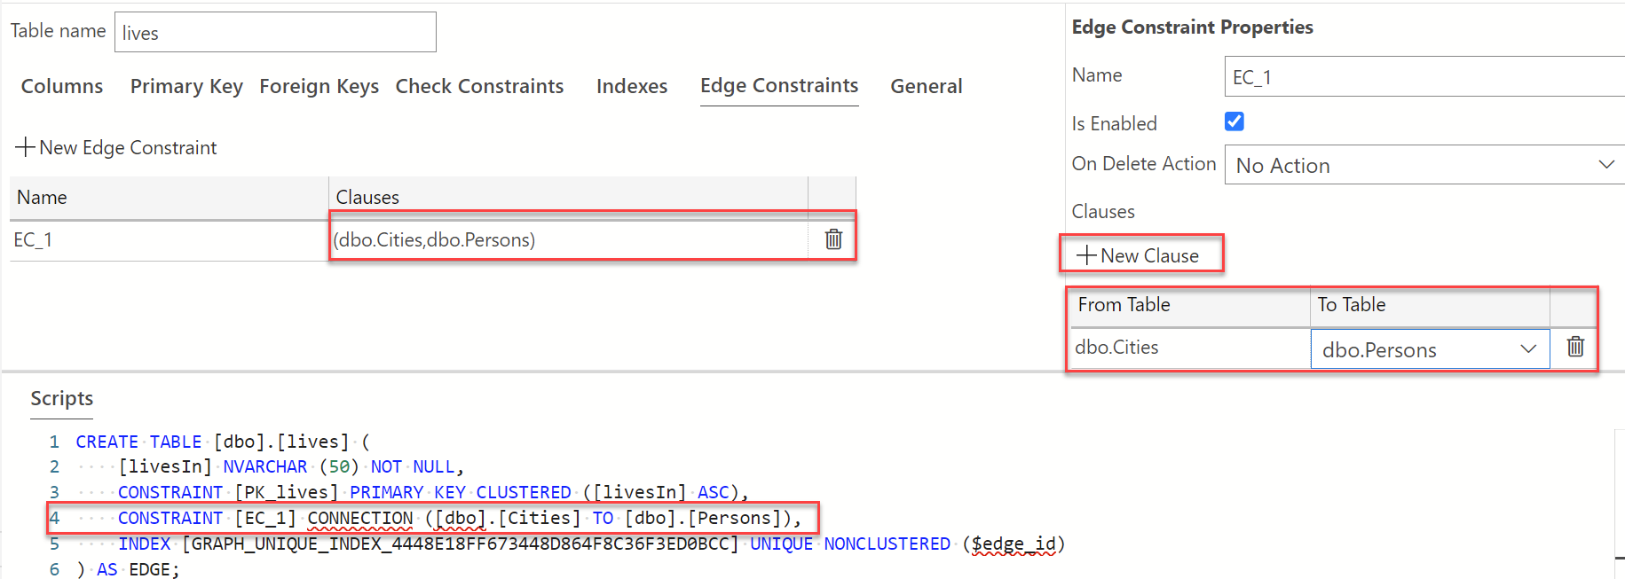Open the Scripts tab
Image resolution: width=1625 pixels, height=579 pixels.
62,399
